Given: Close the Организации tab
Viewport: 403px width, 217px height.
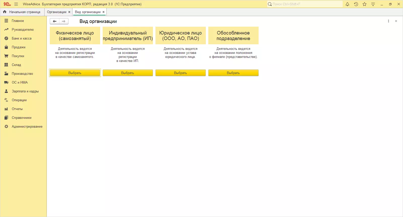Looking at the screenshot, I should 69,12.
